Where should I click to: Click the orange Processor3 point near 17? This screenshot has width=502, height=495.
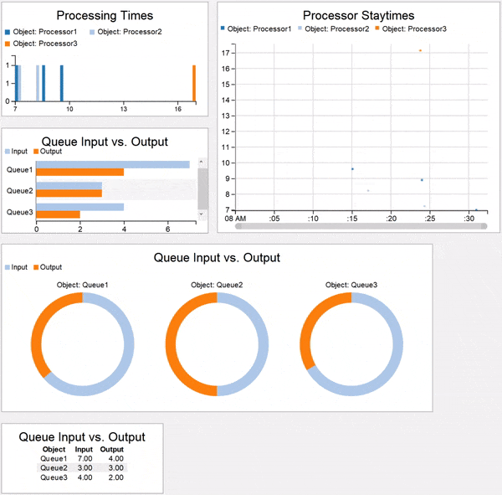coord(420,50)
